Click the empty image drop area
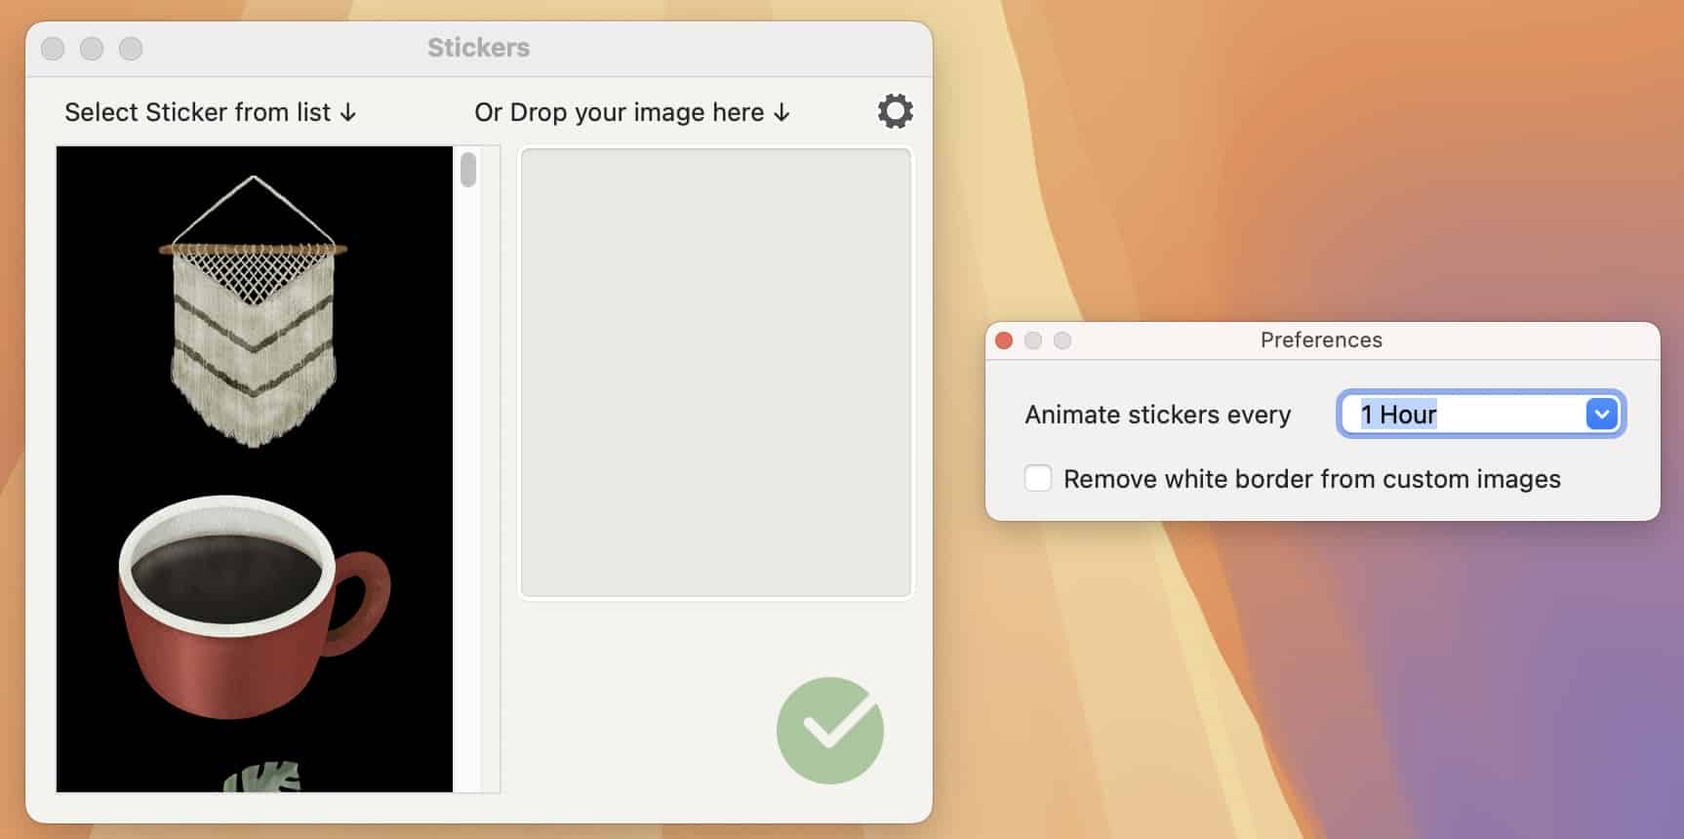The height and width of the screenshot is (839, 1684). click(x=715, y=372)
